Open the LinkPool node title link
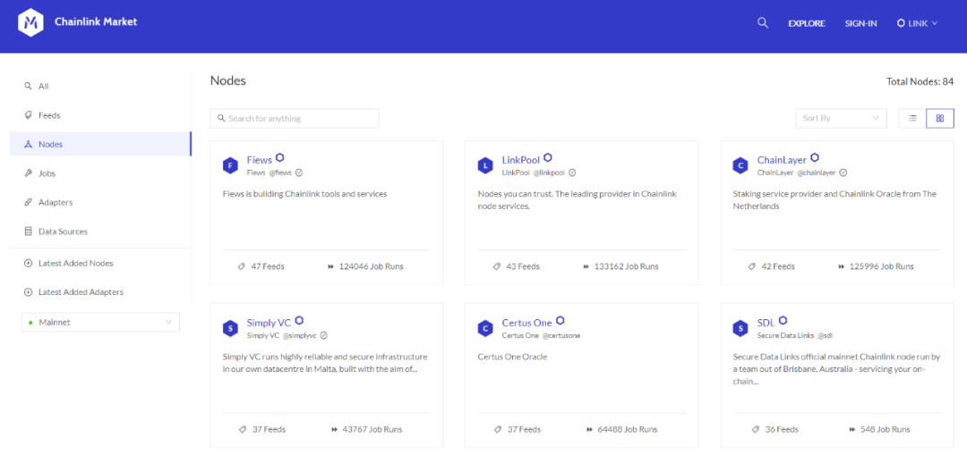967x455 pixels. pos(520,160)
